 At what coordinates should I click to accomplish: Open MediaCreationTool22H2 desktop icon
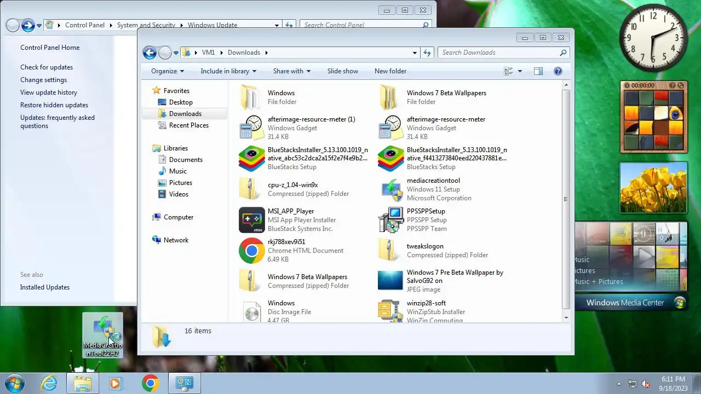pos(103,335)
